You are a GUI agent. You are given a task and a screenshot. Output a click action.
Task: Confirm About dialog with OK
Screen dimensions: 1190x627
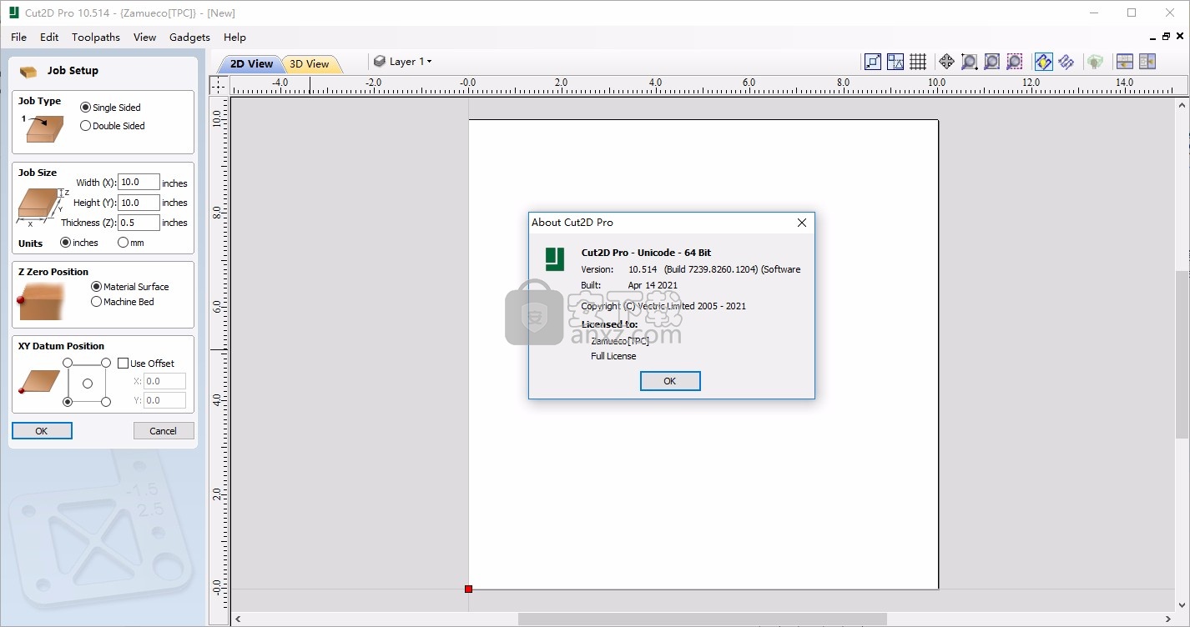[x=670, y=380]
